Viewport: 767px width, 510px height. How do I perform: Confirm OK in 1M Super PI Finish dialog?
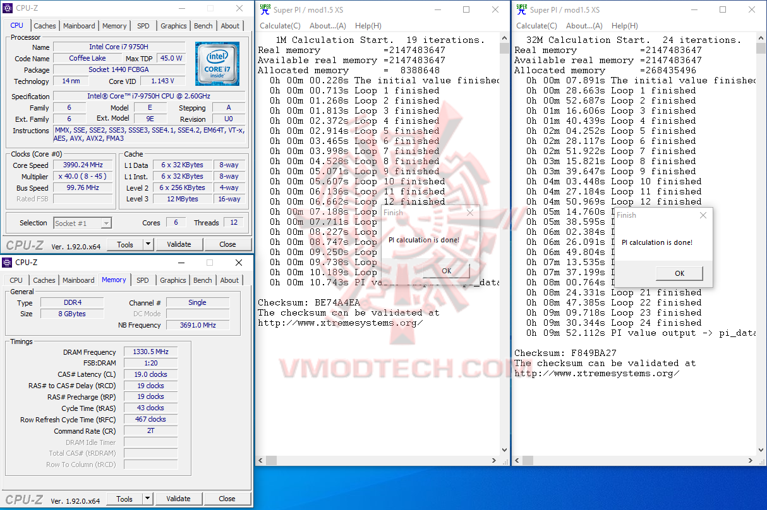pyautogui.click(x=447, y=271)
